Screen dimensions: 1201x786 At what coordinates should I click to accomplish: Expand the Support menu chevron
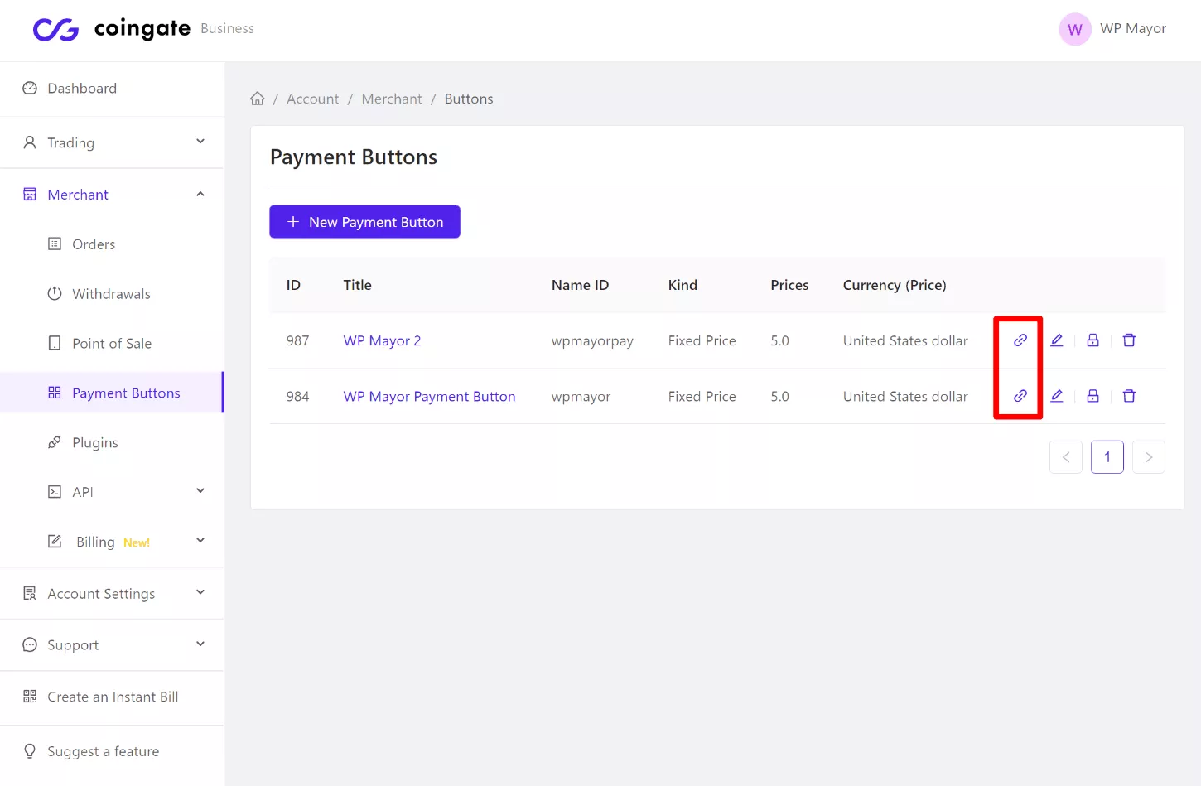200,644
